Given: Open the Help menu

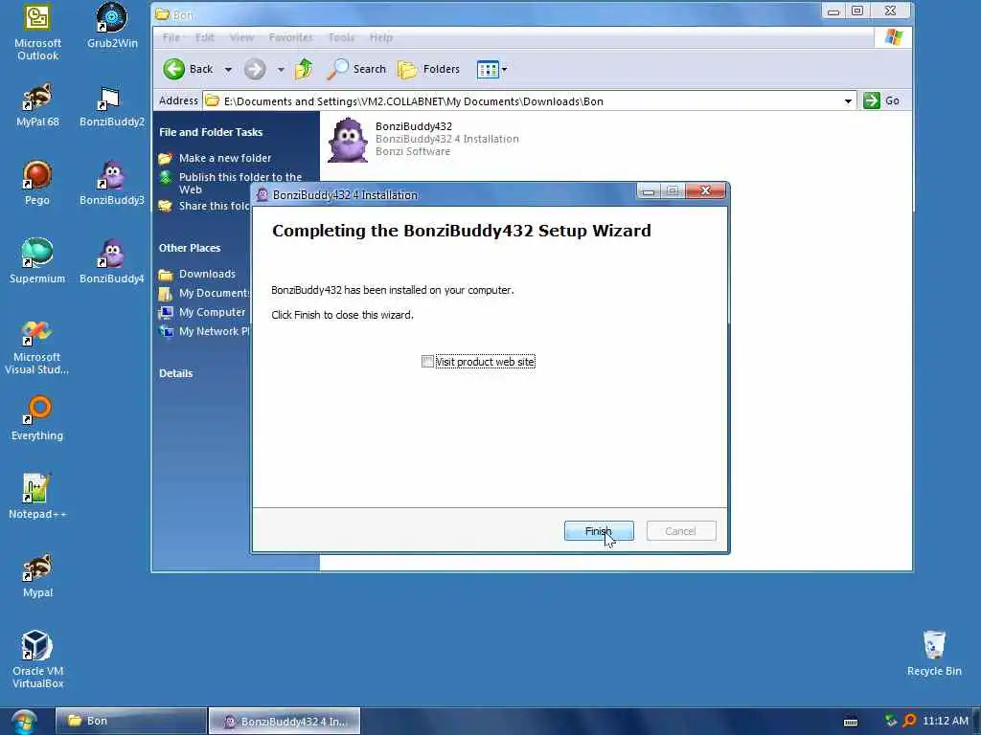Looking at the screenshot, I should point(381,37).
